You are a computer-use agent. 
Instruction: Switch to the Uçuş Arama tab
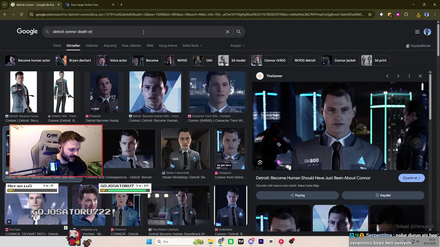pyautogui.click(x=168, y=46)
